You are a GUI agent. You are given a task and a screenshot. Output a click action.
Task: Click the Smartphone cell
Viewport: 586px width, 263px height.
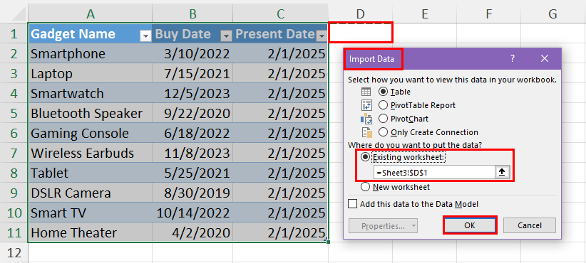click(90, 53)
